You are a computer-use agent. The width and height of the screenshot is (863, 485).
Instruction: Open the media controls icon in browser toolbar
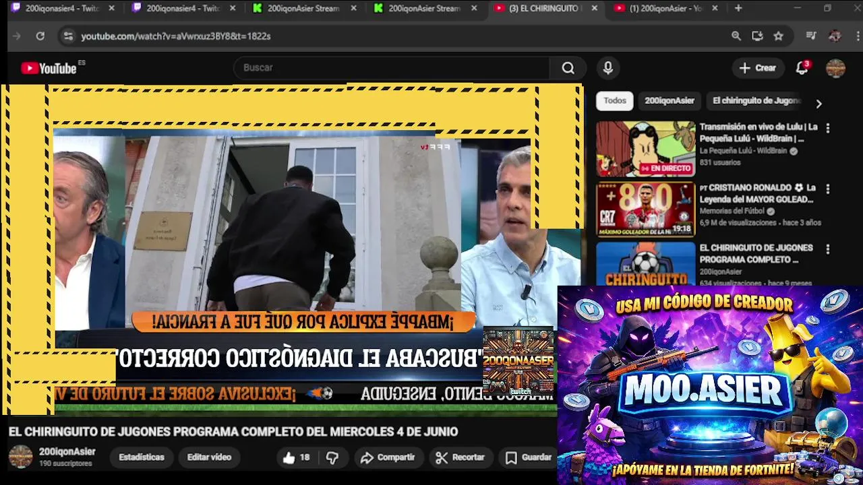pyautogui.click(x=811, y=36)
